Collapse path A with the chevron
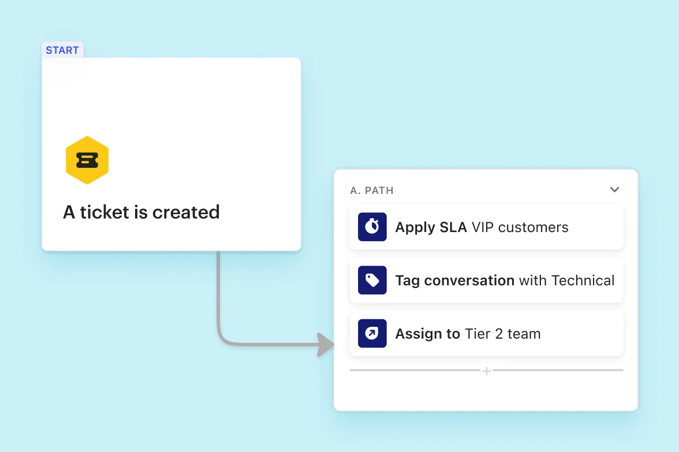This screenshot has width=679, height=452. [614, 189]
